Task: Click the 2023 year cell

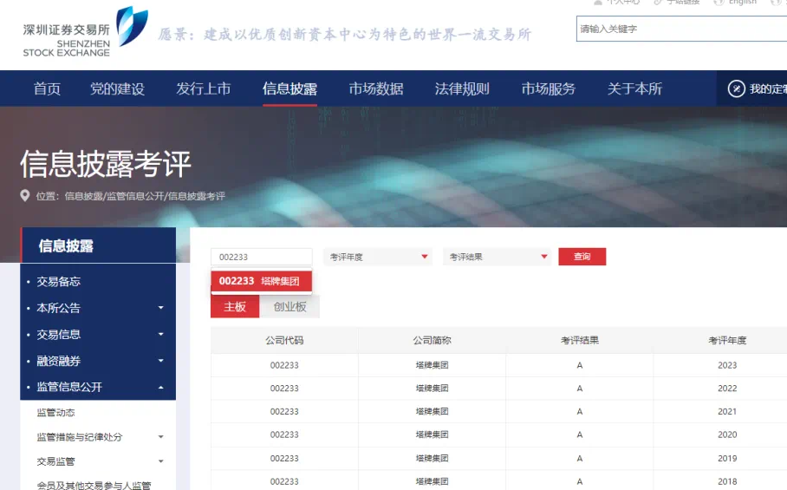Action: pyautogui.click(x=727, y=365)
